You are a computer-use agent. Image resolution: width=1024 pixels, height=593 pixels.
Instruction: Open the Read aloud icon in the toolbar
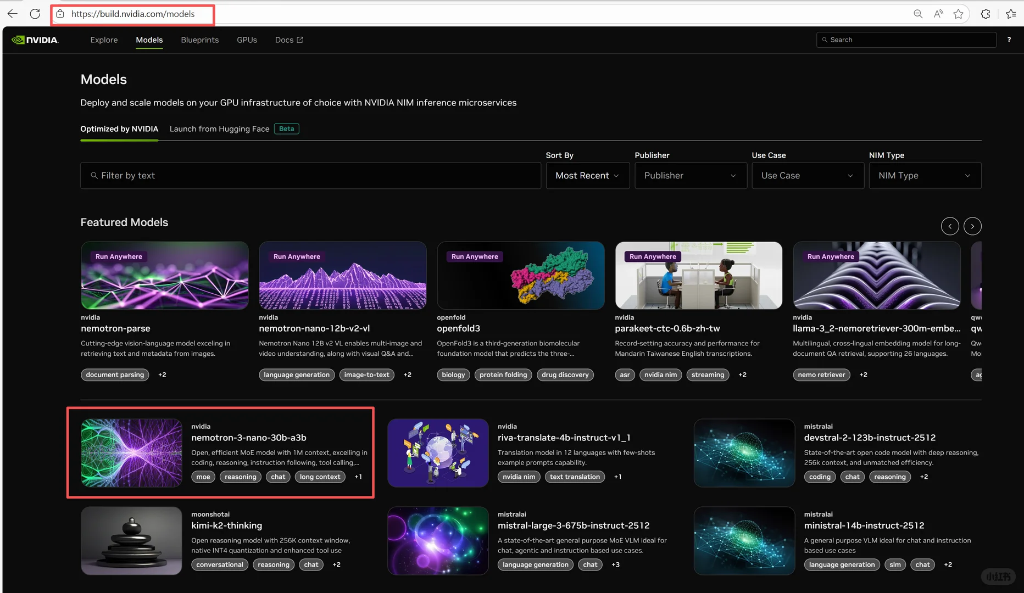[938, 14]
